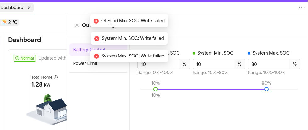Click the Off-grid Min. SOC input field

(x=158, y=64)
